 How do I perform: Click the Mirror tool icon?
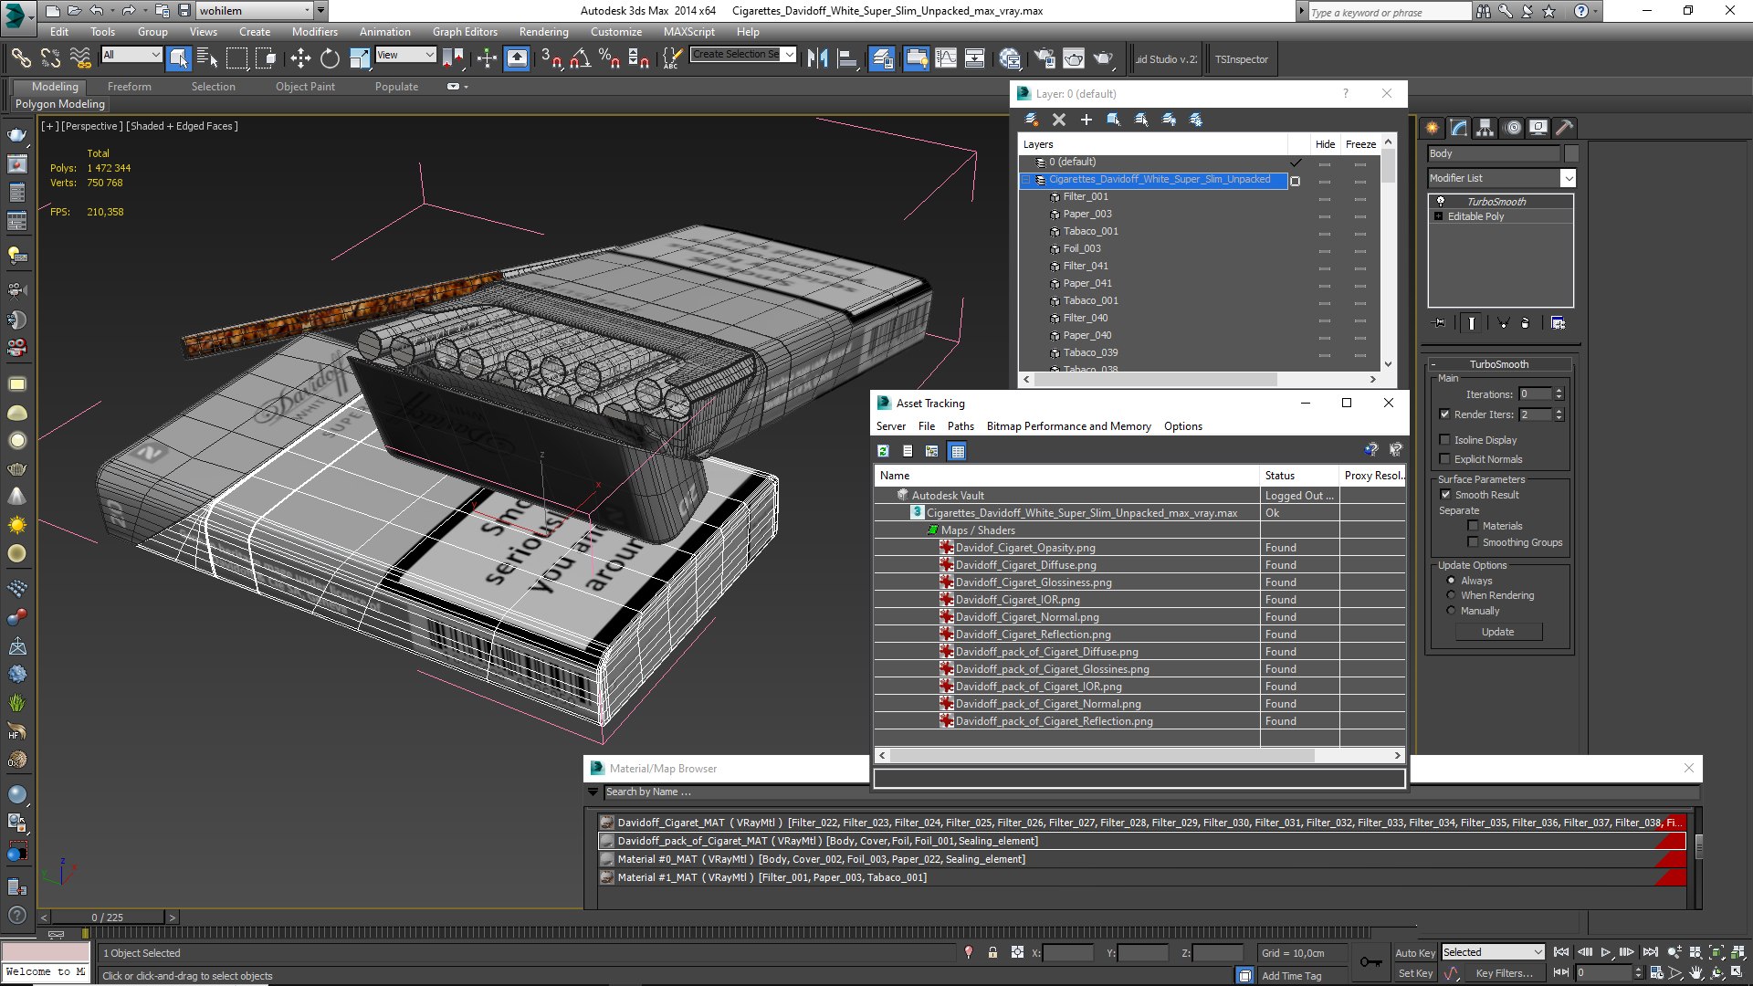[x=817, y=59]
